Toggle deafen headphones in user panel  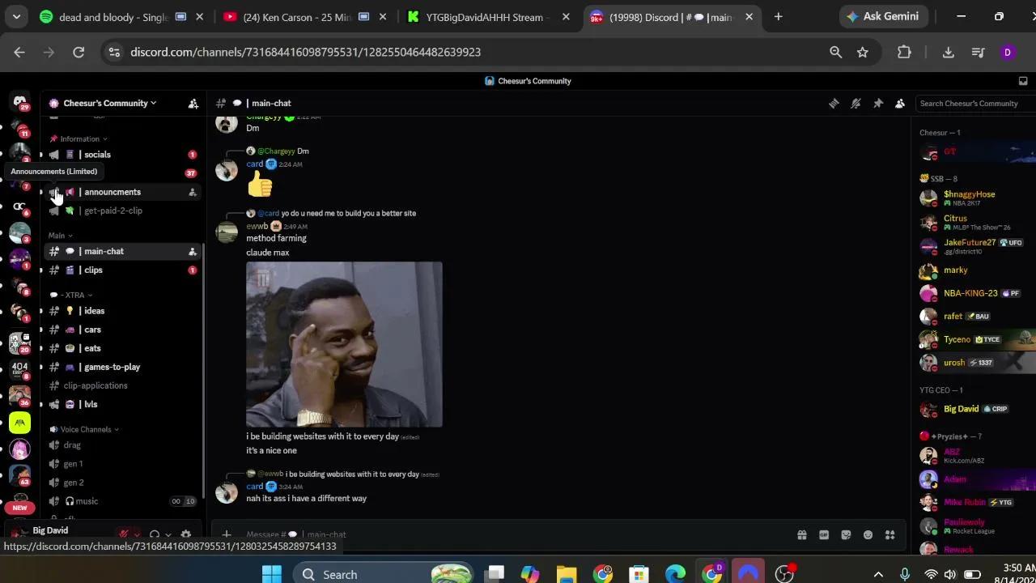[155, 534]
